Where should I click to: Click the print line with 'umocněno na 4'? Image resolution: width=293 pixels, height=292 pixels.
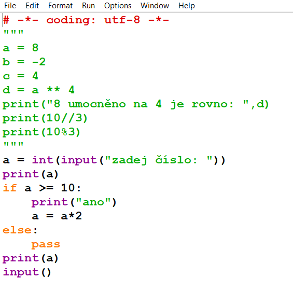tap(136, 104)
